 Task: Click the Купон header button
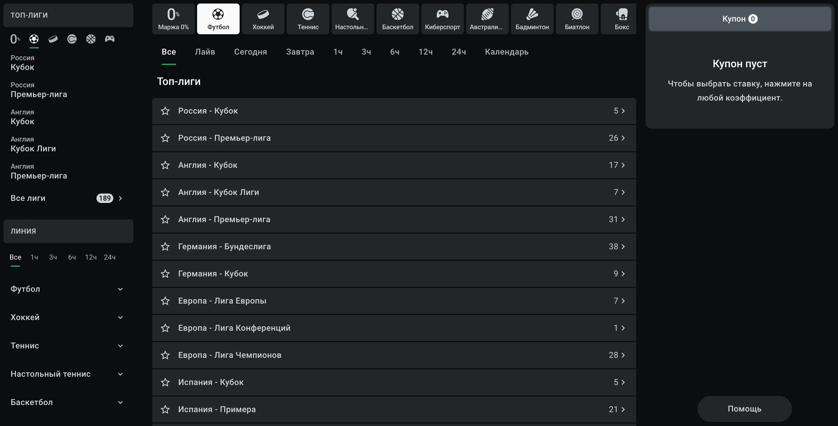(x=740, y=19)
